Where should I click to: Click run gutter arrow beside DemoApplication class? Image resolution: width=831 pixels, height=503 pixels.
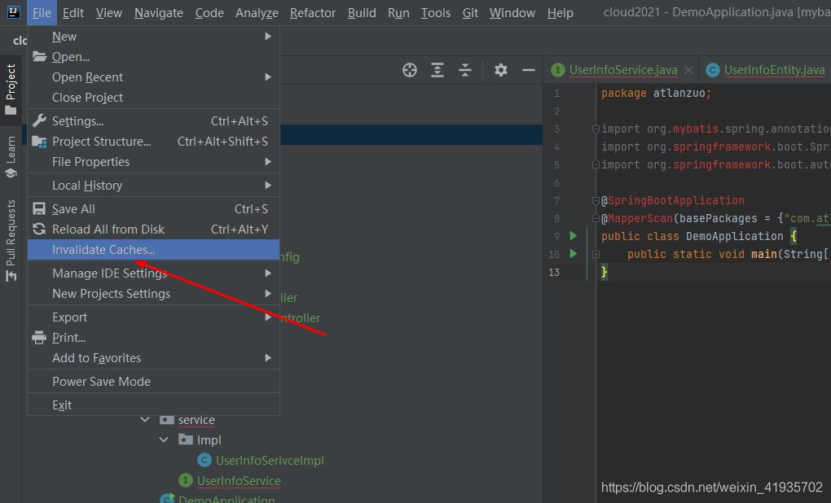(574, 236)
